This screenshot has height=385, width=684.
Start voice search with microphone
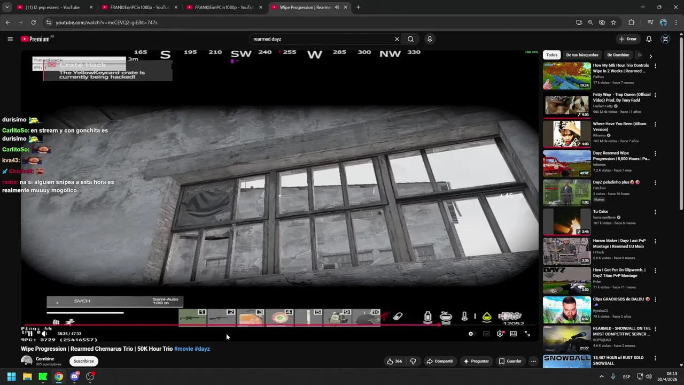430,39
